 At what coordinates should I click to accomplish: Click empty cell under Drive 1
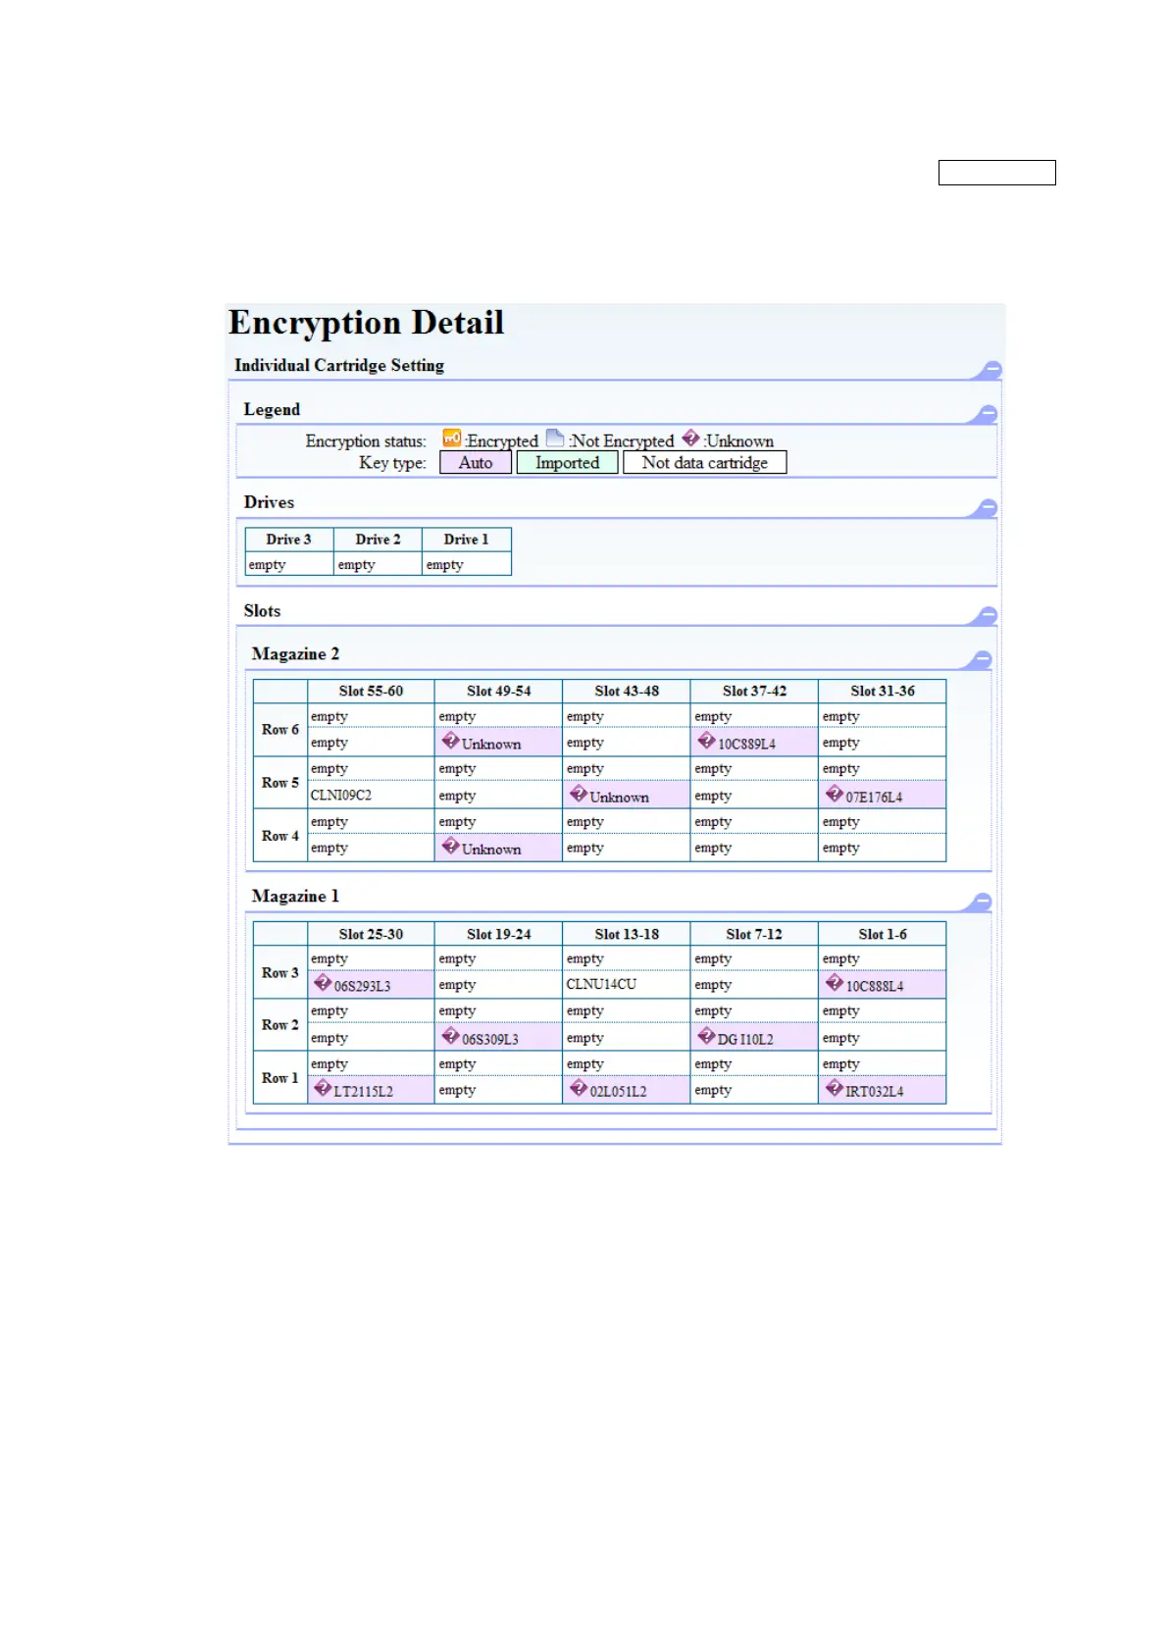click(x=466, y=564)
